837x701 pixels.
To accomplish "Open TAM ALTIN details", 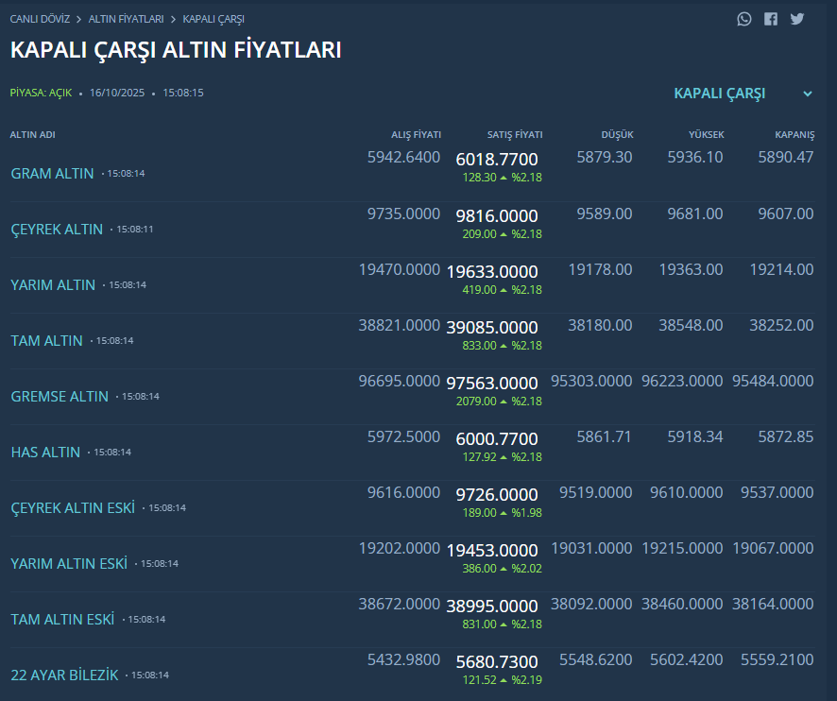I will [46, 341].
